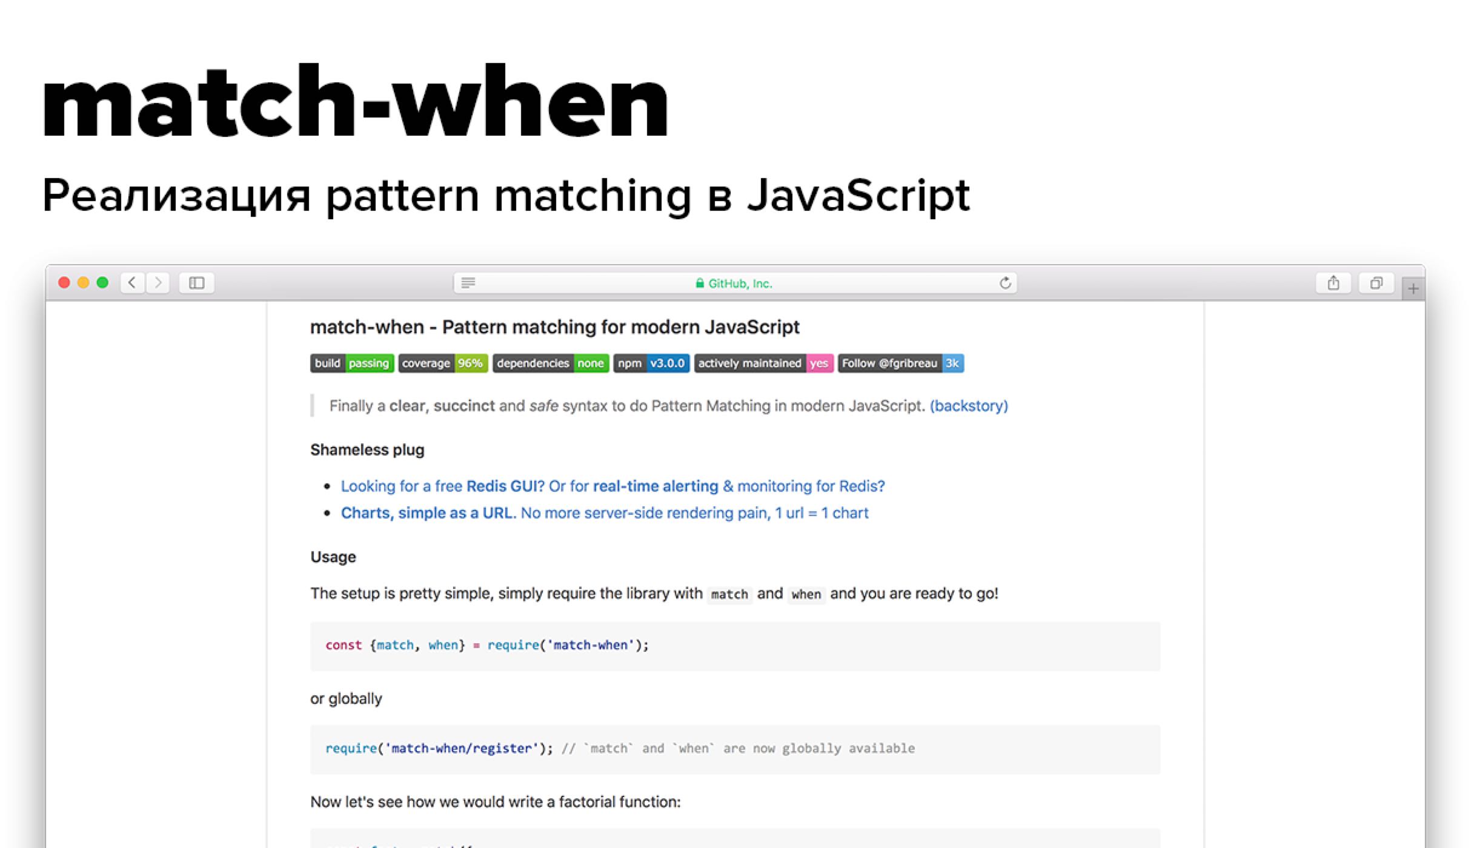1471x848 pixels.
Task: Minimize the Safari window with yellow button
Action: [x=84, y=282]
